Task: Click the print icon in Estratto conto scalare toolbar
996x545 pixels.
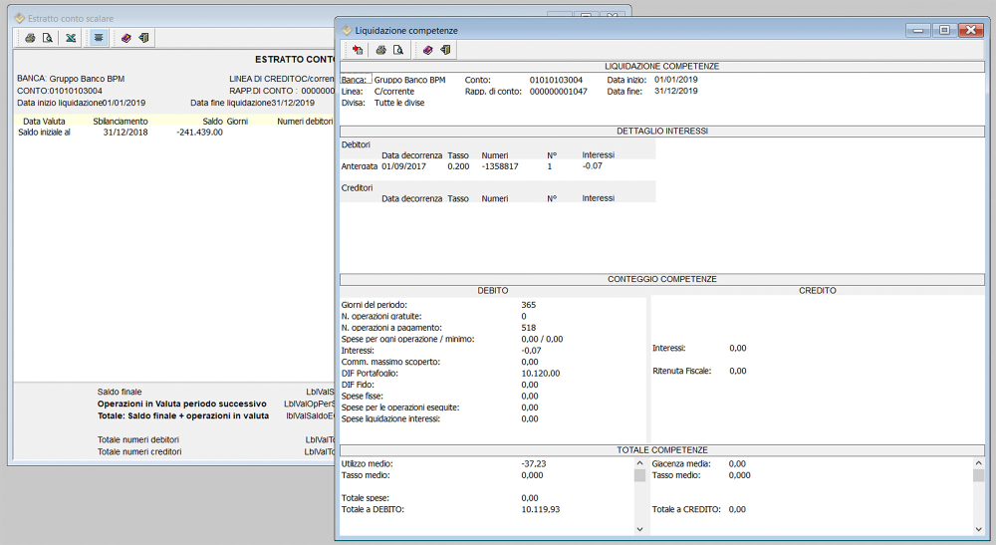Action: pyautogui.click(x=30, y=38)
